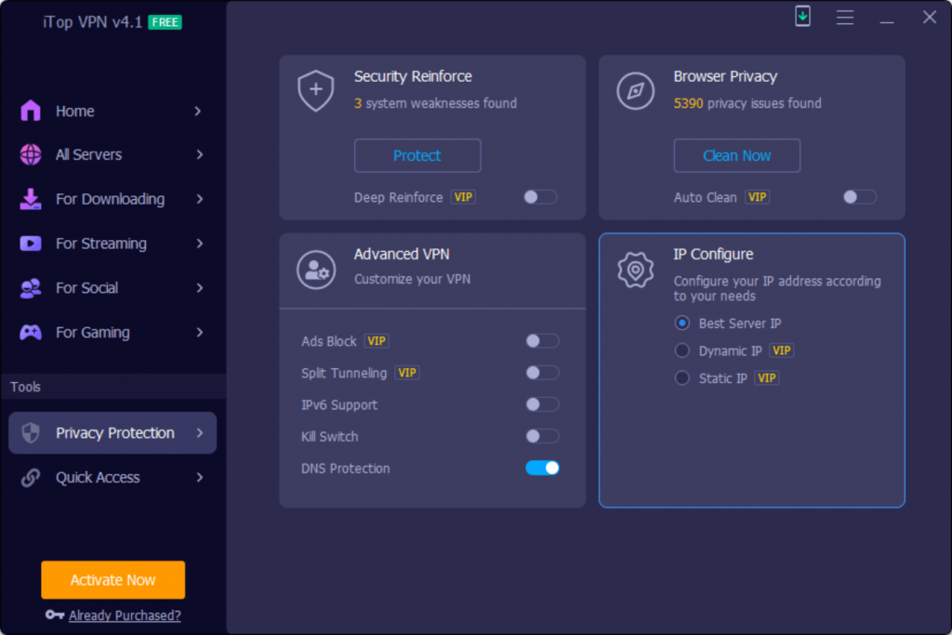The width and height of the screenshot is (952, 635).
Task: Click the '5390 privacy issues found' text
Action: point(747,103)
